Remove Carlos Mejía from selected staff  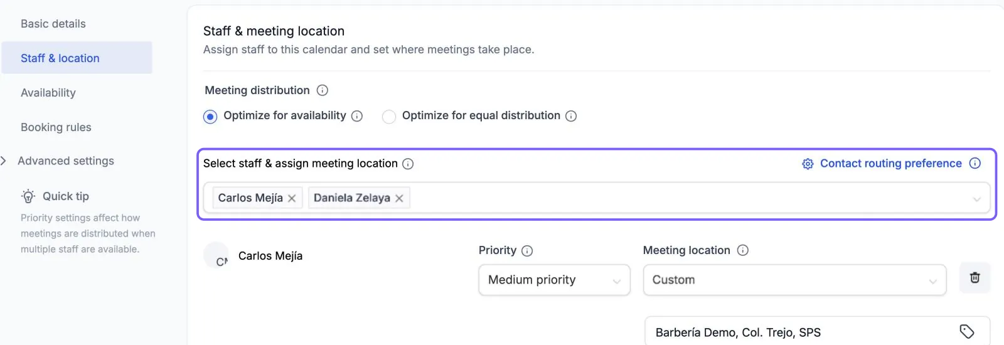pyautogui.click(x=292, y=198)
